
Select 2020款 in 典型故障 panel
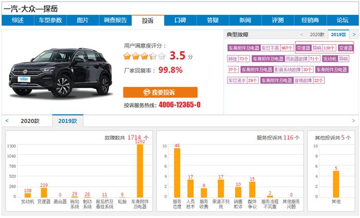coord(317,34)
